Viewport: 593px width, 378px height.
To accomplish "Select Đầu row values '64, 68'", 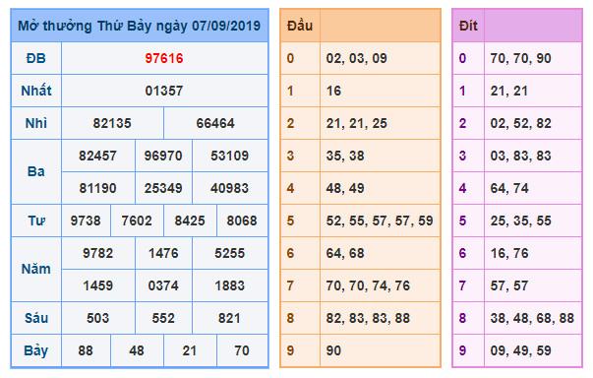I will point(345,254).
